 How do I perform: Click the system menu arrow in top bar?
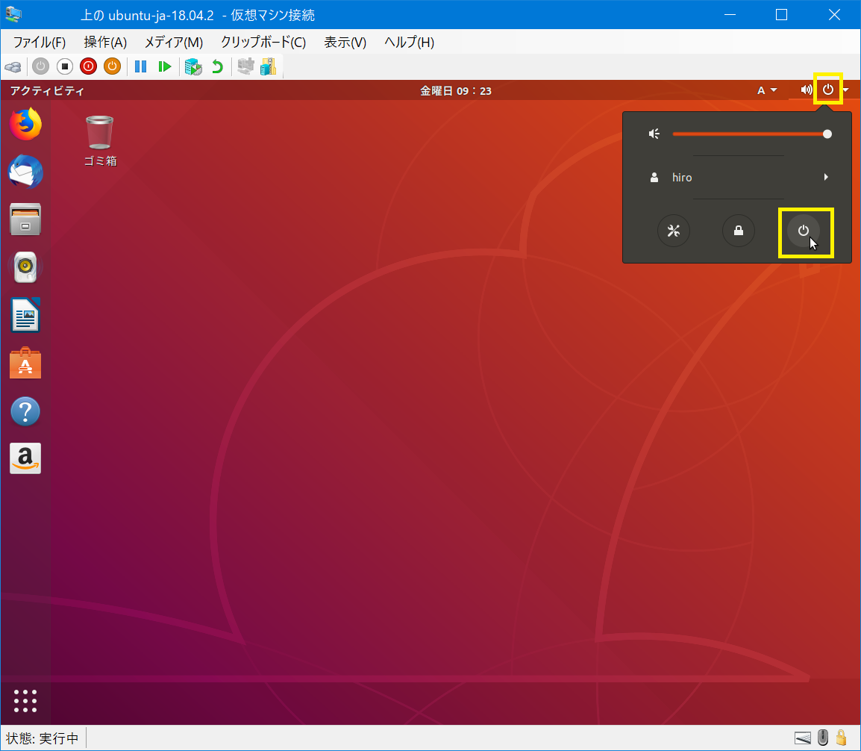[845, 90]
